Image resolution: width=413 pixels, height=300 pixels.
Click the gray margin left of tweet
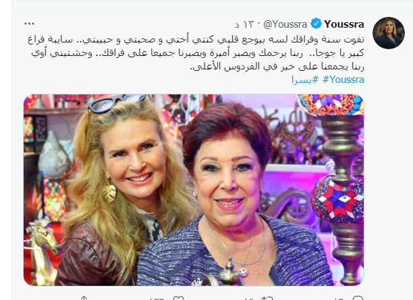5,150
